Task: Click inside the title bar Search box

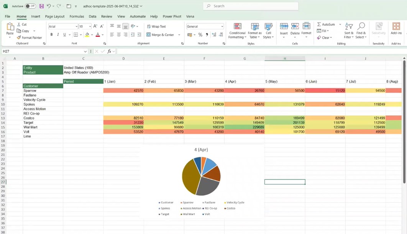Action: (251, 6)
